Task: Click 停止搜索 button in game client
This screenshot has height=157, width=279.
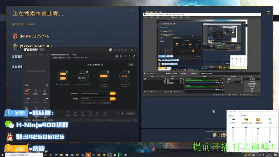Action: click(x=216, y=135)
